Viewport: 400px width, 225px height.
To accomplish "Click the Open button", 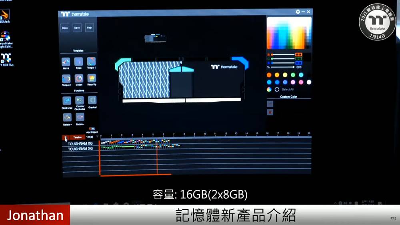I will [65, 28].
